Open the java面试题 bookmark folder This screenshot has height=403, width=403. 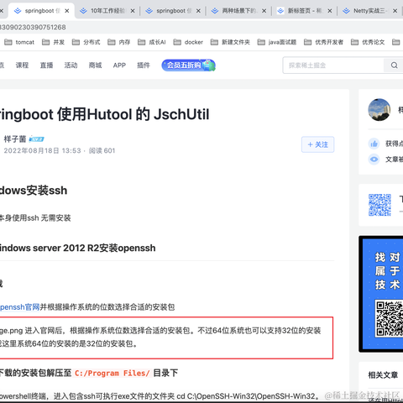277,42
